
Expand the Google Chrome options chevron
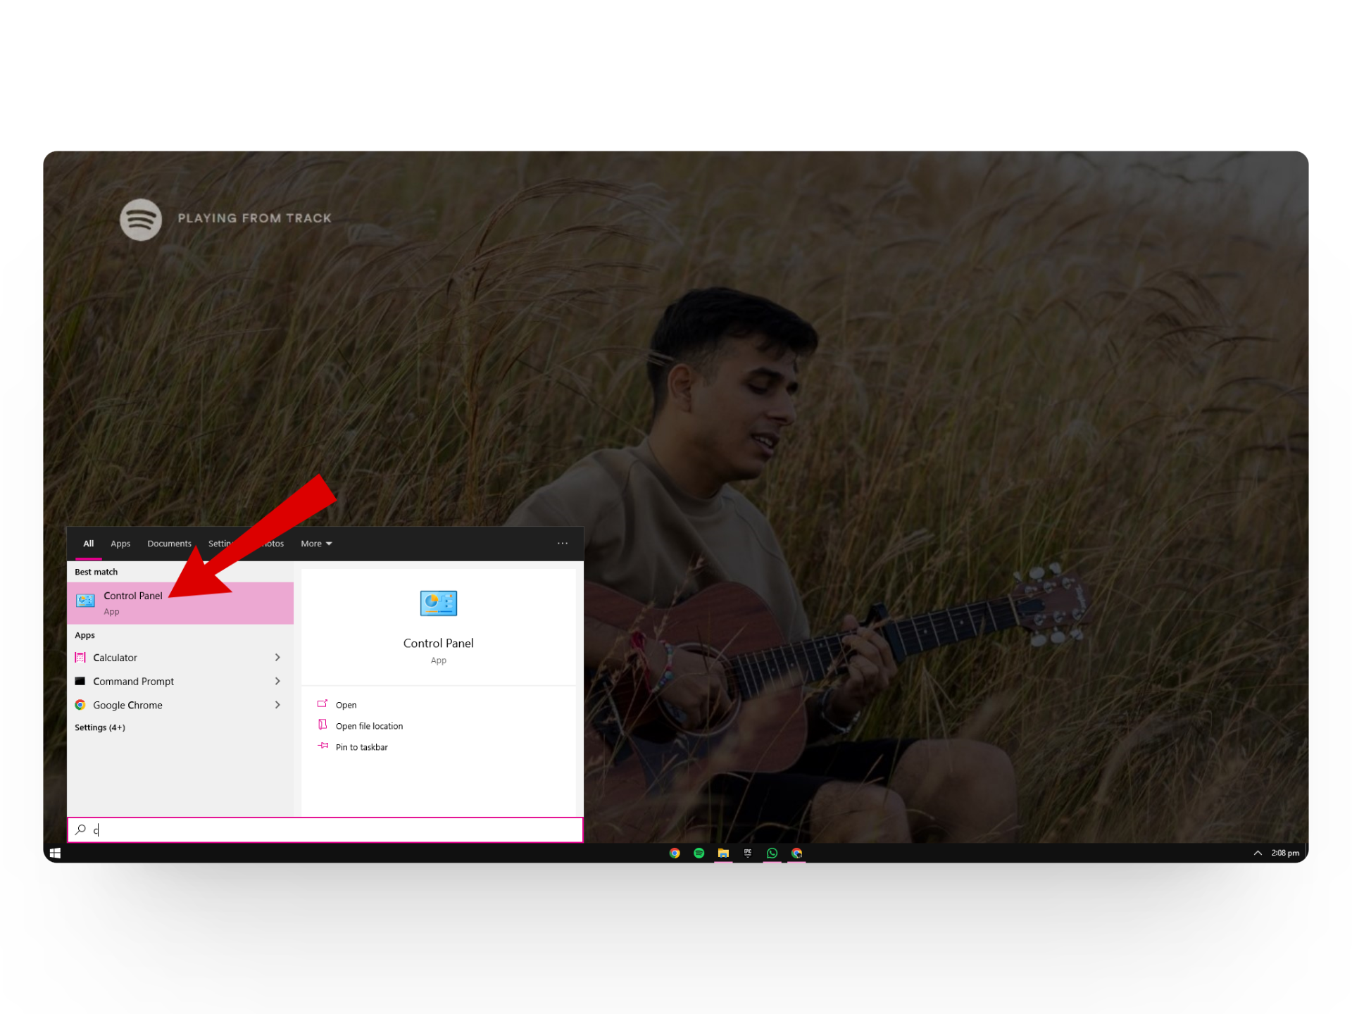(277, 705)
